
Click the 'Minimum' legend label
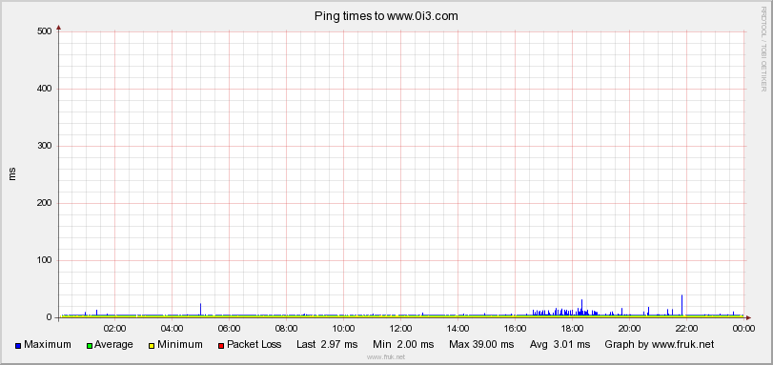(x=180, y=344)
